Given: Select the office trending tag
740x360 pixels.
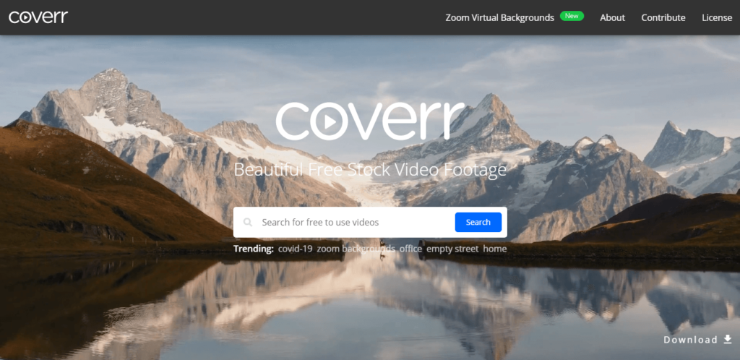Looking at the screenshot, I should click(x=410, y=249).
